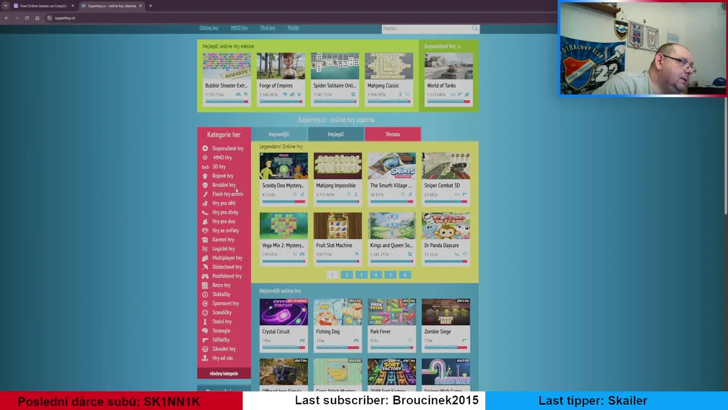Open the Scooby Doo Mystery game thumbnail
728x410 pixels.
click(x=283, y=166)
